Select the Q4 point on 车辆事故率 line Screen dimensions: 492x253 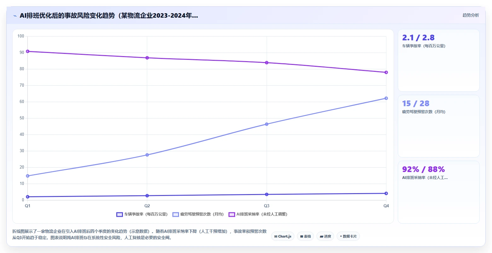[386, 193]
